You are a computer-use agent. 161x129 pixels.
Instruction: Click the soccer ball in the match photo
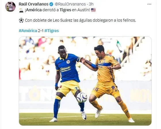(x=82, y=97)
